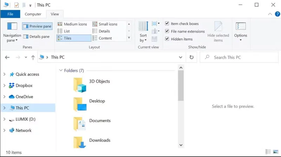This screenshot has width=281, height=157.
Task: Uncheck Hidden items checkbox
Action: pos(167,39)
